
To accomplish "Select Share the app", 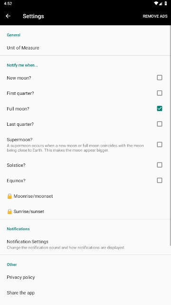I will pyautogui.click(x=85, y=293).
